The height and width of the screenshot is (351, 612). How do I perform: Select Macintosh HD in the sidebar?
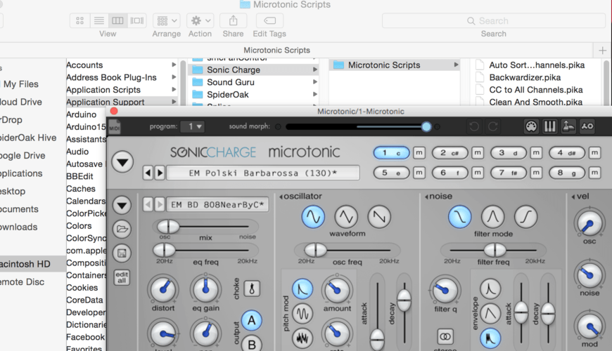point(25,264)
